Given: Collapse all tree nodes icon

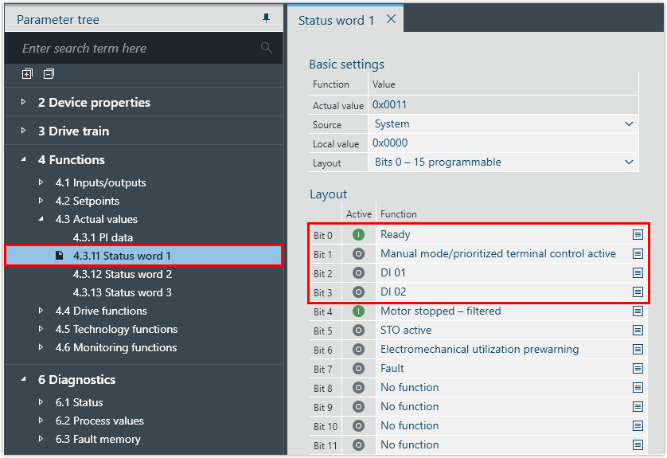Looking at the screenshot, I should click(49, 74).
